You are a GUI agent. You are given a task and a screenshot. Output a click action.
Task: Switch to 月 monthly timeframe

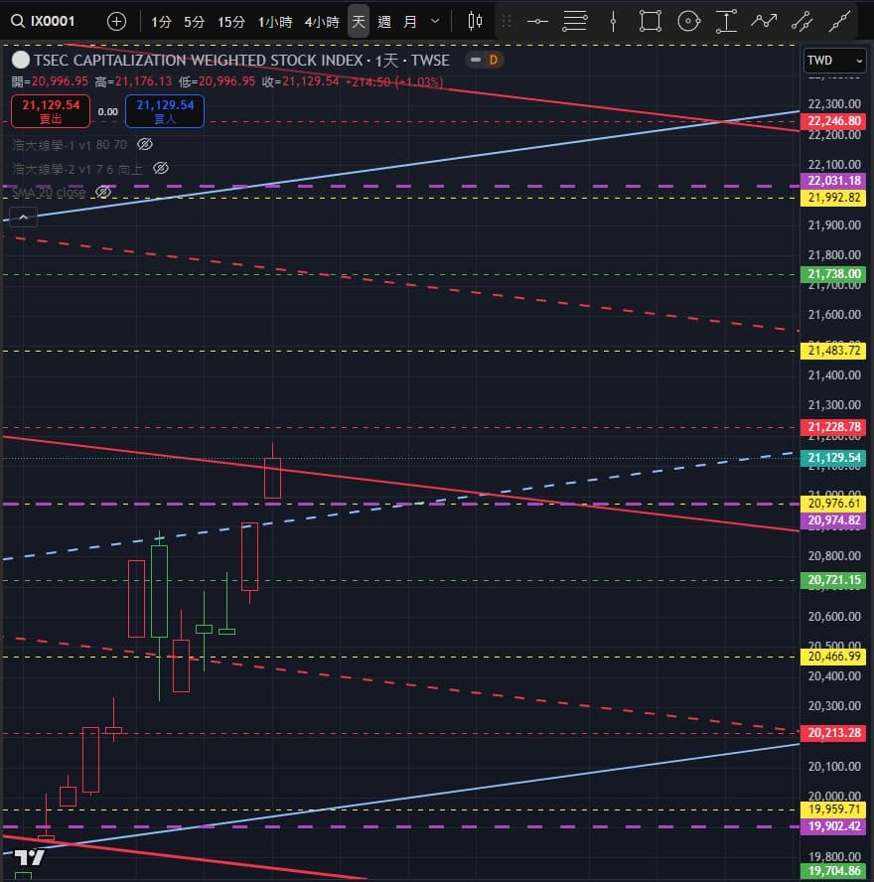(410, 22)
